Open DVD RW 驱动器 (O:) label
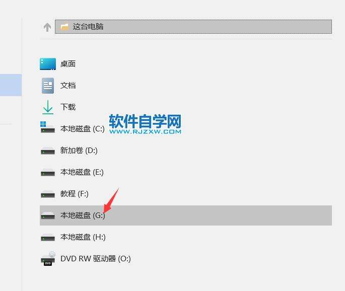This screenshot has width=345, height=291. pos(96,259)
